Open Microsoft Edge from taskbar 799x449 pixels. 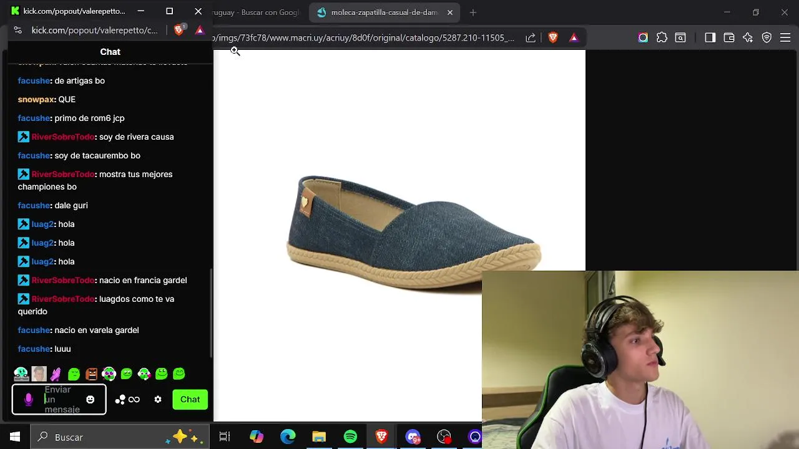pyautogui.click(x=288, y=437)
